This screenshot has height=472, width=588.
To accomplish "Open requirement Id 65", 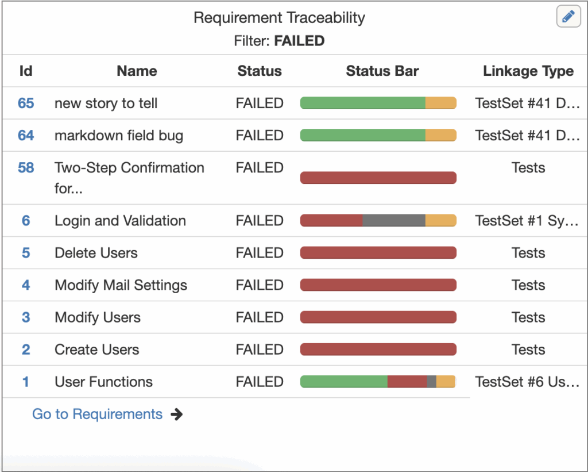I will pos(26,103).
